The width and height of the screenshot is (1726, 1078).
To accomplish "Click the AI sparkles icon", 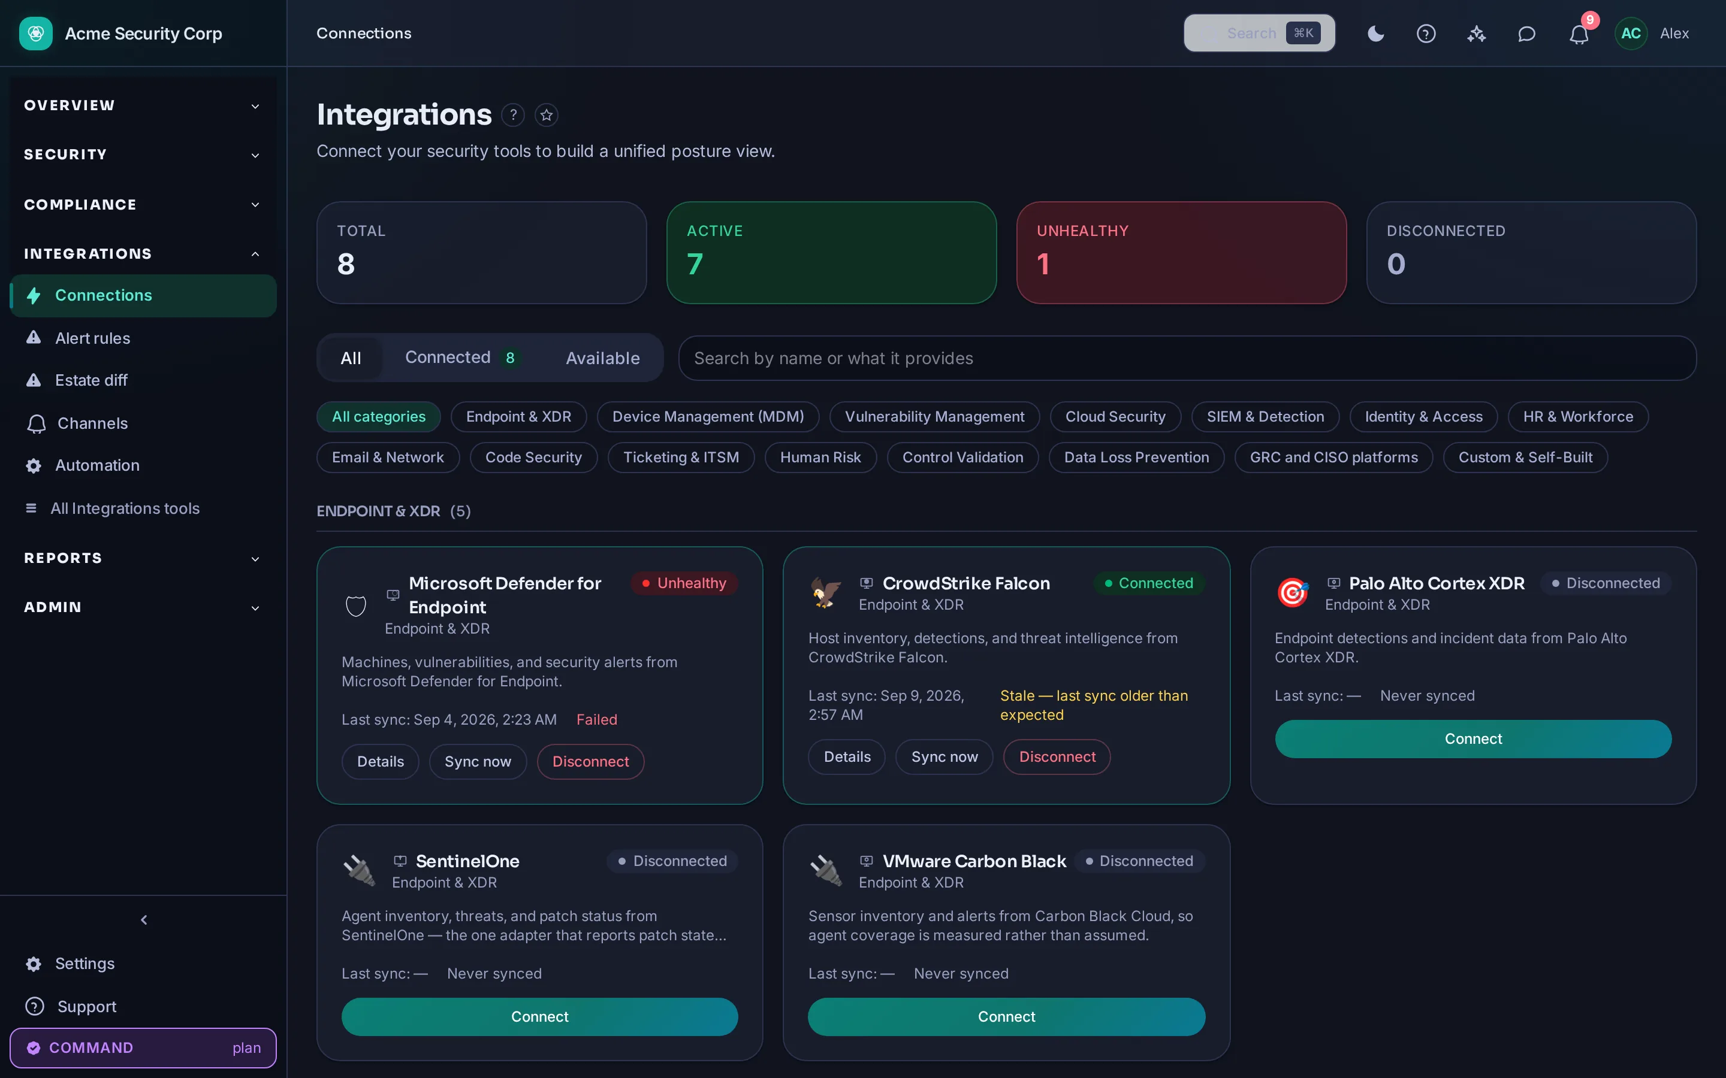I will pyautogui.click(x=1476, y=34).
